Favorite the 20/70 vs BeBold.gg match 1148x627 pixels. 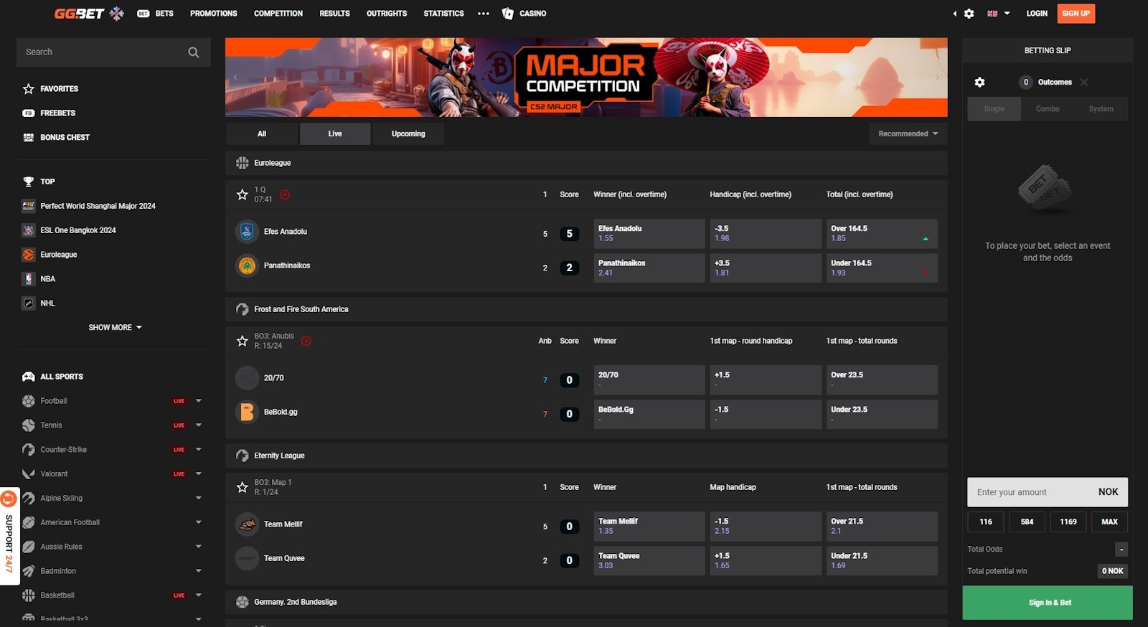[x=243, y=341]
